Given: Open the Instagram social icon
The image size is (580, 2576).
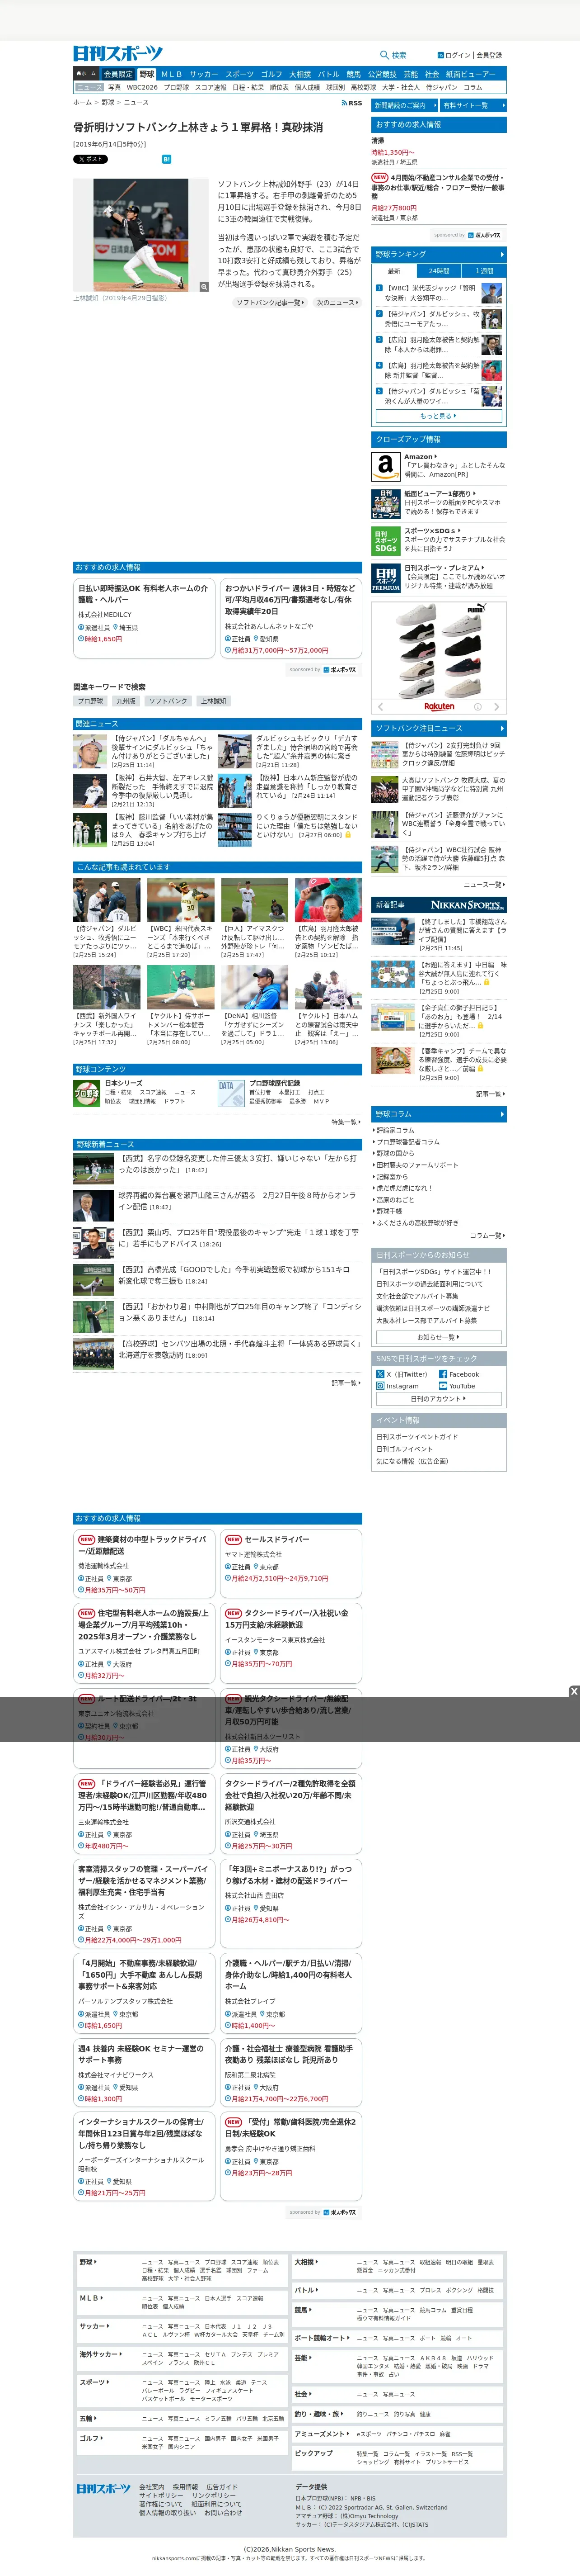Looking at the screenshot, I should point(380,1386).
